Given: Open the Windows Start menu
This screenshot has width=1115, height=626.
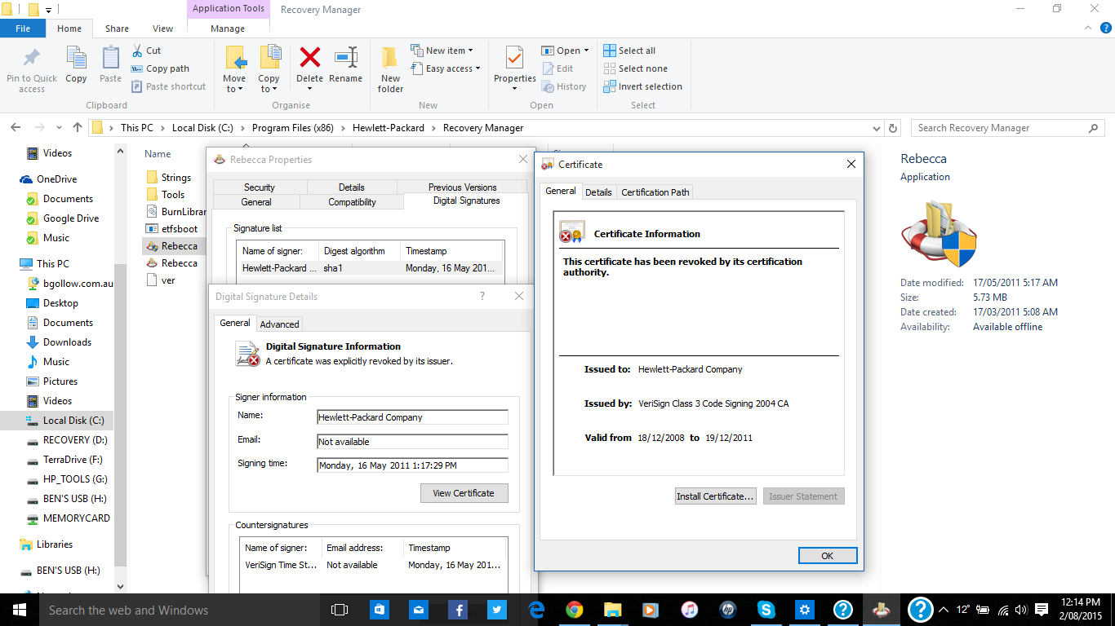Looking at the screenshot, I should click(x=19, y=610).
